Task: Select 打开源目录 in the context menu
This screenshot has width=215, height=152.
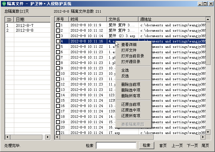Action: point(131,62)
